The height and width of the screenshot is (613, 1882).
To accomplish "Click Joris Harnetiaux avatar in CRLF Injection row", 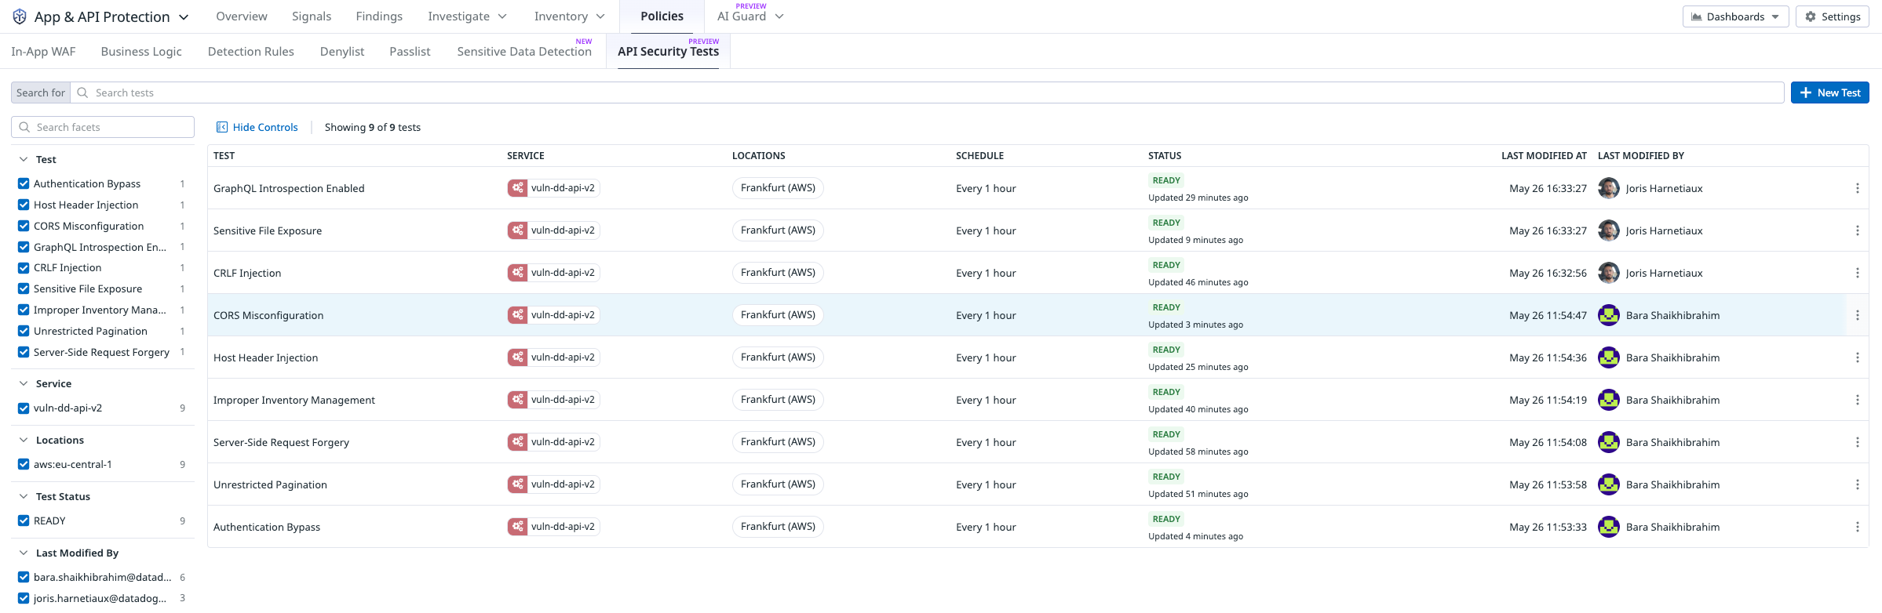I will pyautogui.click(x=1609, y=273).
